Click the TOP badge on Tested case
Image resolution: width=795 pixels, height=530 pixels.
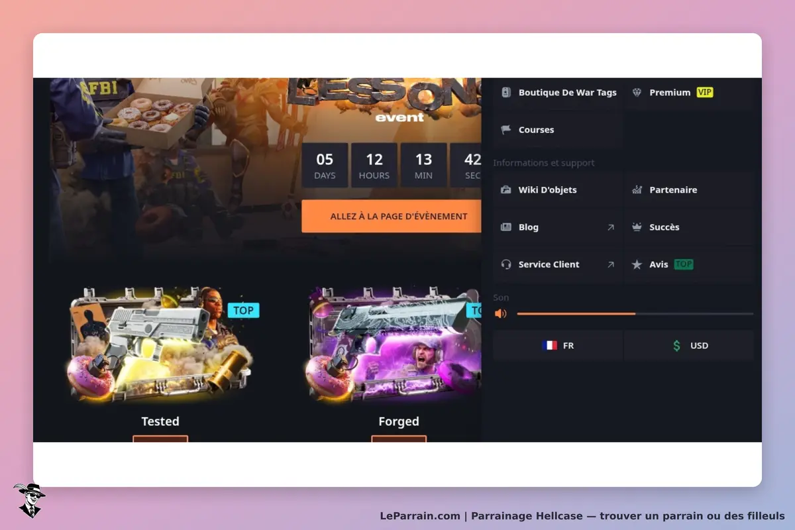[x=243, y=310]
